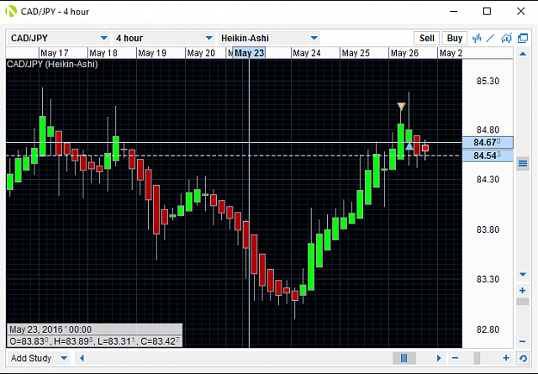Click the application logo in title bar
The width and height of the screenshot is (538, 374).
[10, 11]
